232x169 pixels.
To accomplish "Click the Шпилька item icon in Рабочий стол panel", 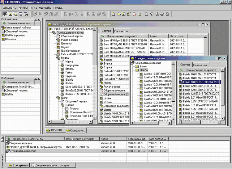I will click(3, 39).
